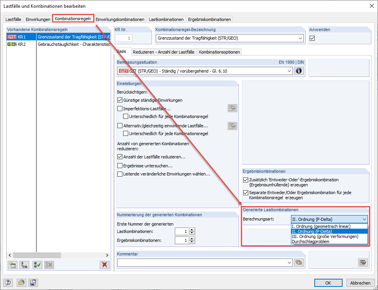This screenshot has height=290, width=378.
Task: Load saved settings via folder icon
Action: (21, 283)
